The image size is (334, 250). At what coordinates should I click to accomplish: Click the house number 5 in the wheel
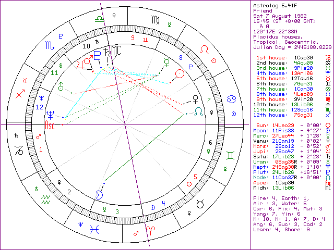click(x=195, y=177)
